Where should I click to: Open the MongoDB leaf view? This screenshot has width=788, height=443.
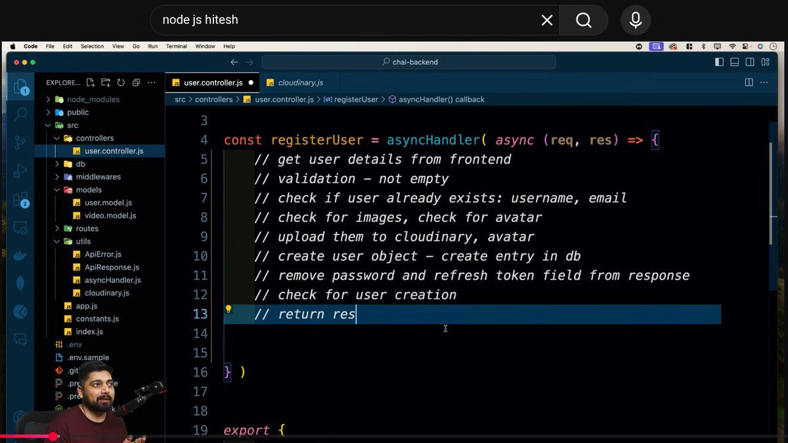[x=21, y=284]
